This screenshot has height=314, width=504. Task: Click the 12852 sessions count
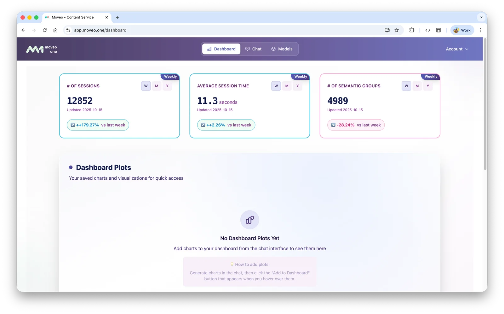(x=80, y=101)
